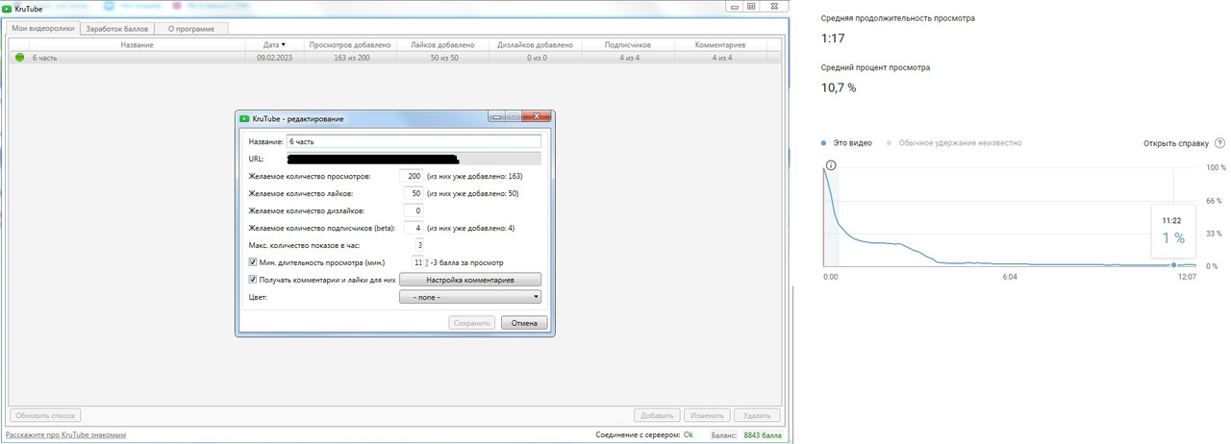Click desired views count field (200)
Viewport: 1231px width, 444px height.
(x=412, y=177)
